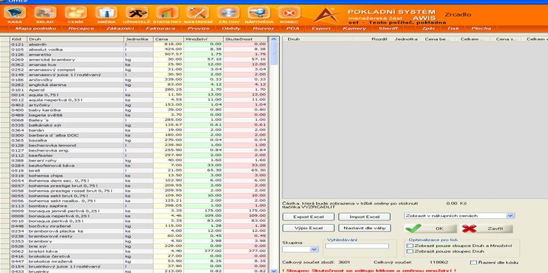Select the absinth row

(134, 44)
